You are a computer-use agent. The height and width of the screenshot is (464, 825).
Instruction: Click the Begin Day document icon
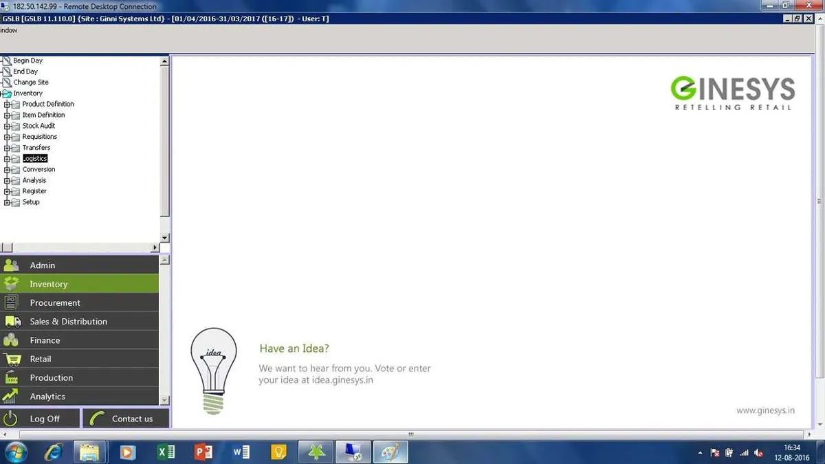coord(7,60)
